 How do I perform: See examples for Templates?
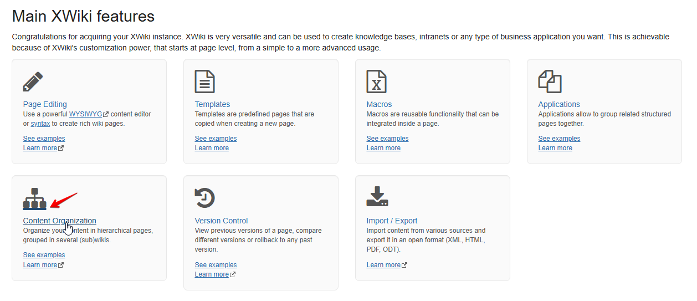[216, 139]
